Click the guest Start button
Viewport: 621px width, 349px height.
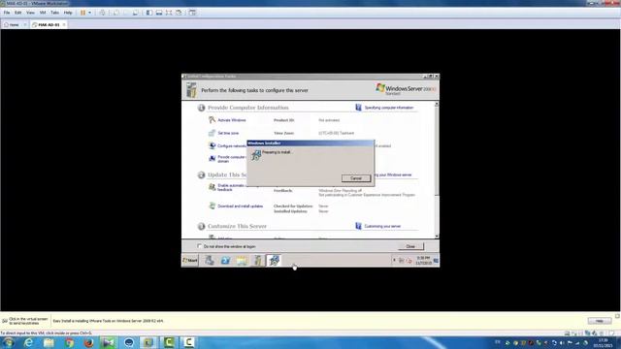[190, 261]
